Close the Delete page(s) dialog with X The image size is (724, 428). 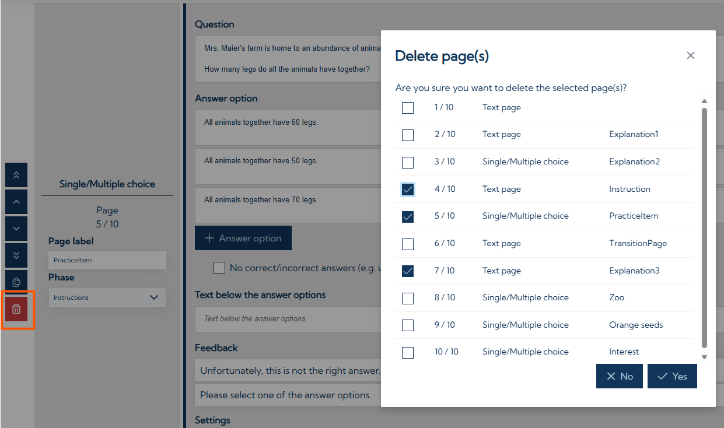pyautogui.click(x=690, y=55)
